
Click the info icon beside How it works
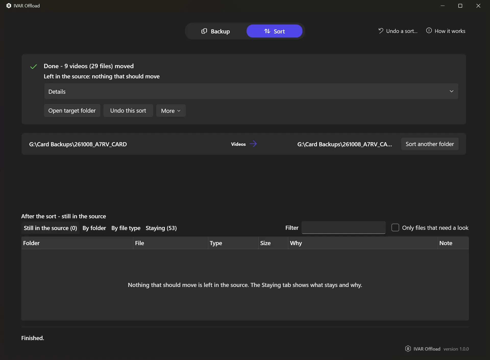[x=429, y=31]
